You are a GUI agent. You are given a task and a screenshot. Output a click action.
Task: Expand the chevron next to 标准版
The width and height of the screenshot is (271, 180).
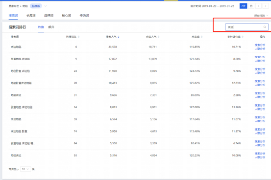(46, 6)
